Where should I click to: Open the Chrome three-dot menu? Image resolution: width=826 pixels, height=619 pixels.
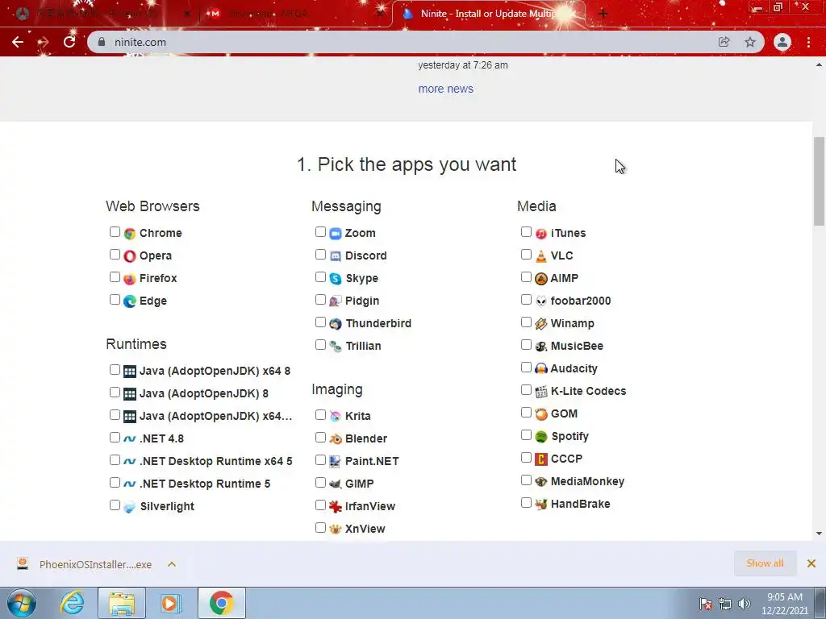click(x=808, y=42)
